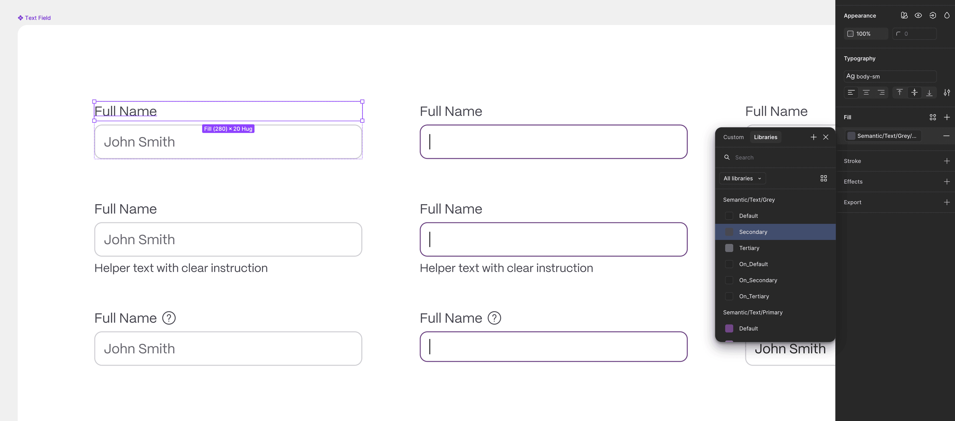Open the body-sm text style selector
This screenshot has width=955, height=421.
(x=890, y=76)
